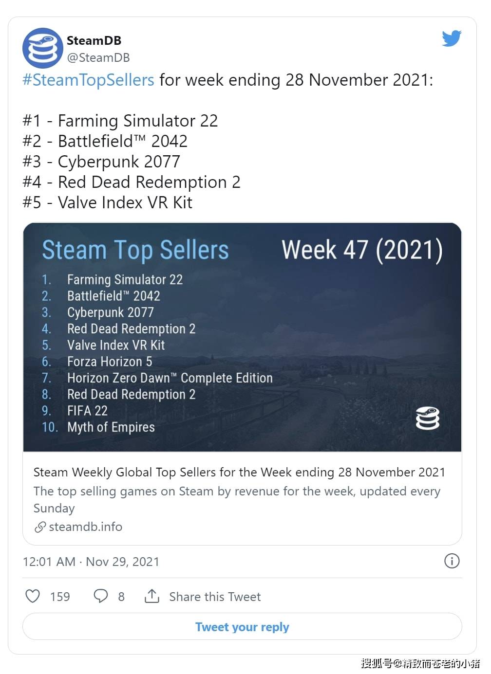Click the link chain icon beside steamdb.info
491x674 pixels.
[40, 527]
